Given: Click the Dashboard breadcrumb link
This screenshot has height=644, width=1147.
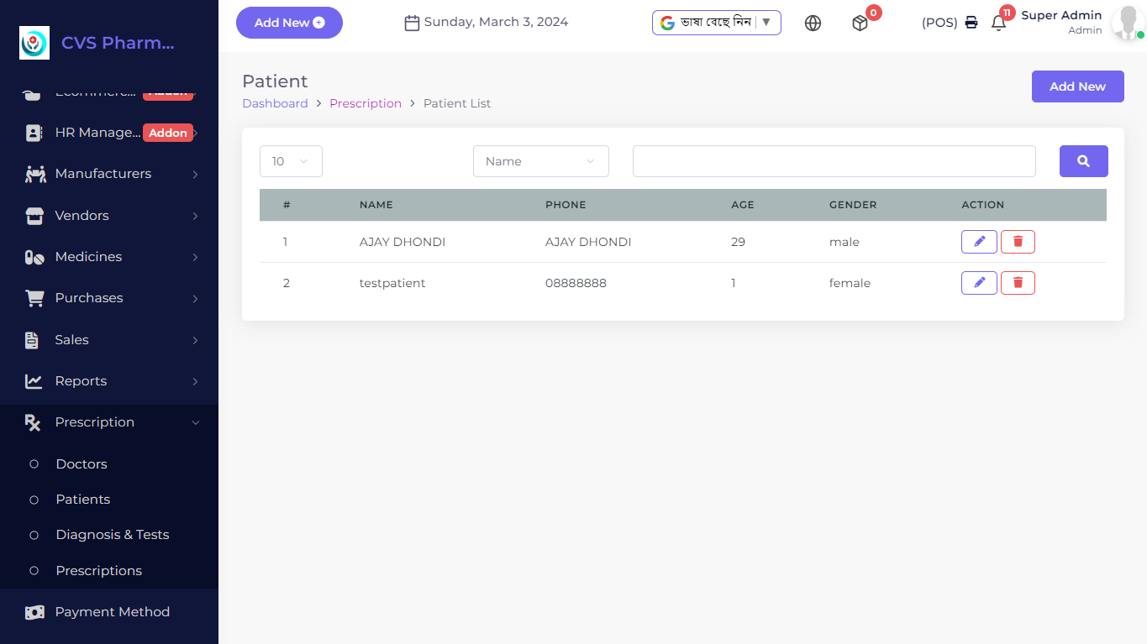Looking at the screenshot, I should 275,103.
